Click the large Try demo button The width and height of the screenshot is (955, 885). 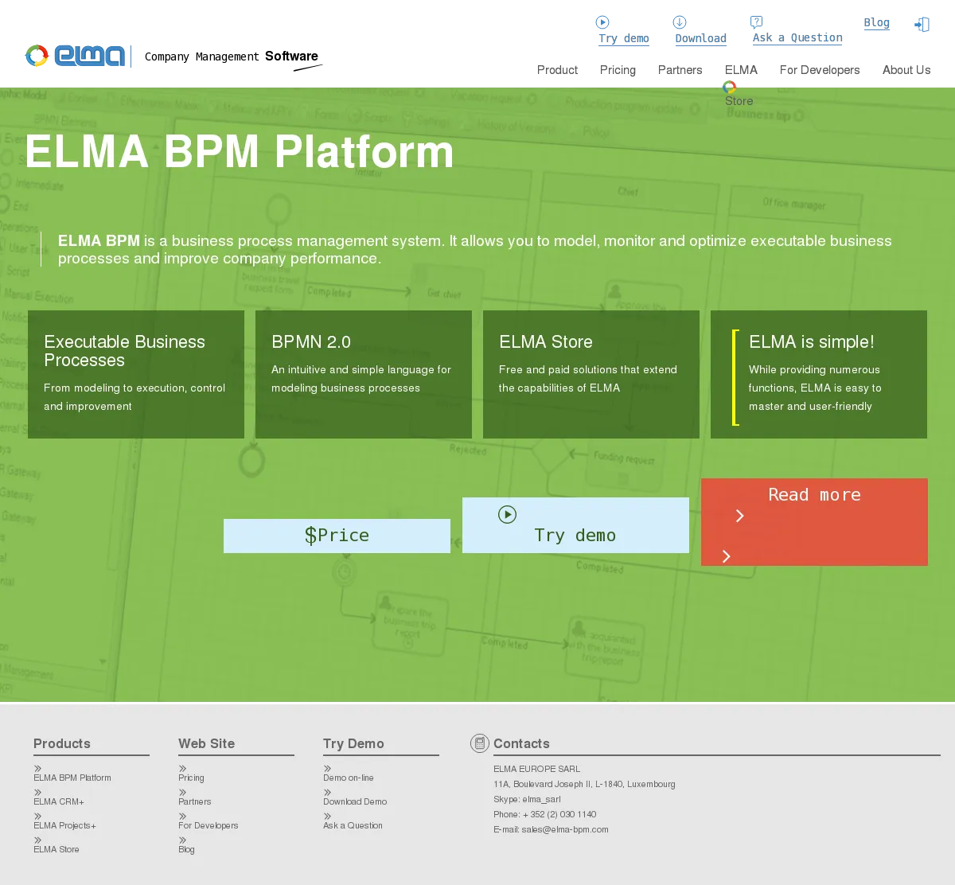tap(575, 525)
